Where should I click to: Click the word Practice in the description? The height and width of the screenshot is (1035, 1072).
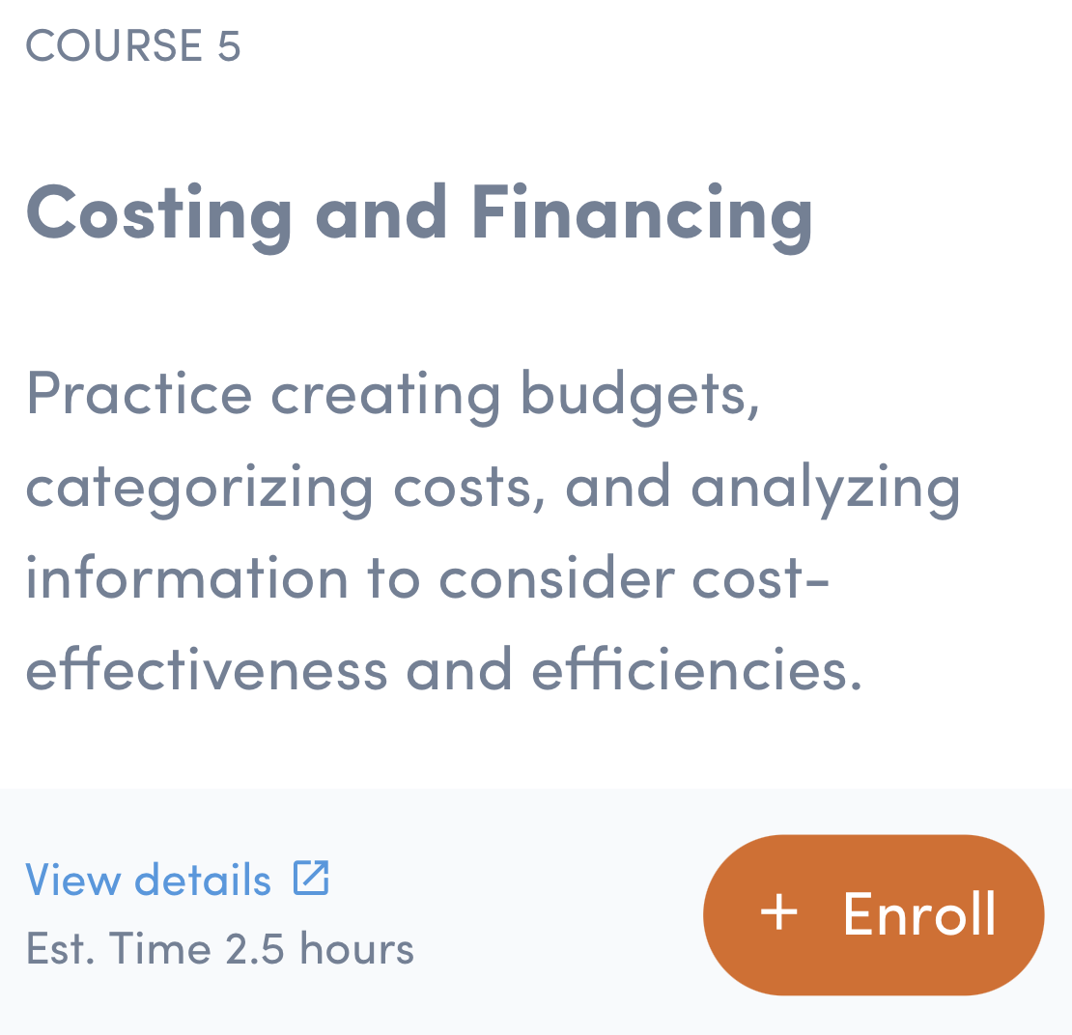139,394
